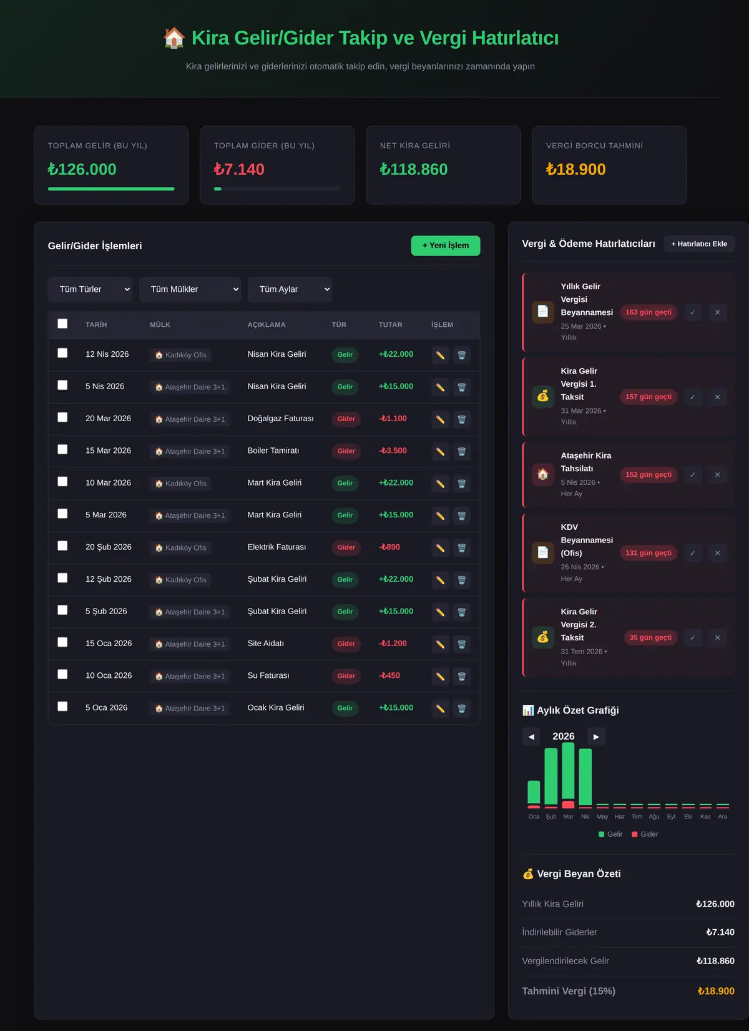
Task: Go to previous year in Aylık Özet chart
Action: [531, 737]
